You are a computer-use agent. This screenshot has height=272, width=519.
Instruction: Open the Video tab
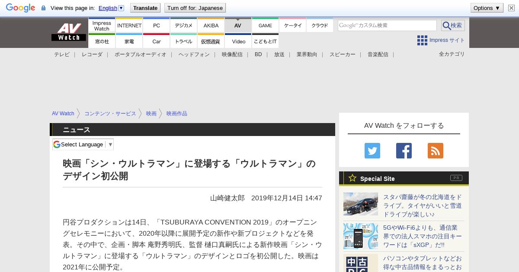(238, 41)
